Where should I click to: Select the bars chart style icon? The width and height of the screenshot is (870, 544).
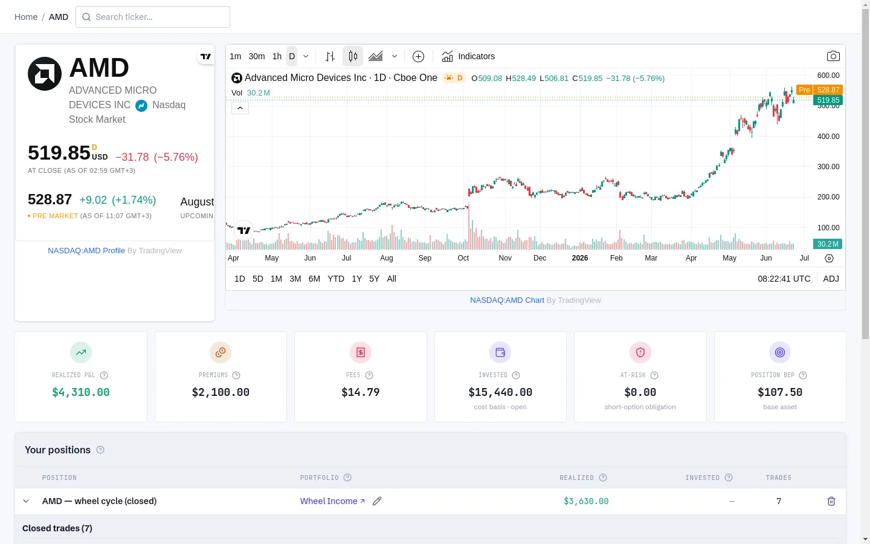click(x=330, y=56)
